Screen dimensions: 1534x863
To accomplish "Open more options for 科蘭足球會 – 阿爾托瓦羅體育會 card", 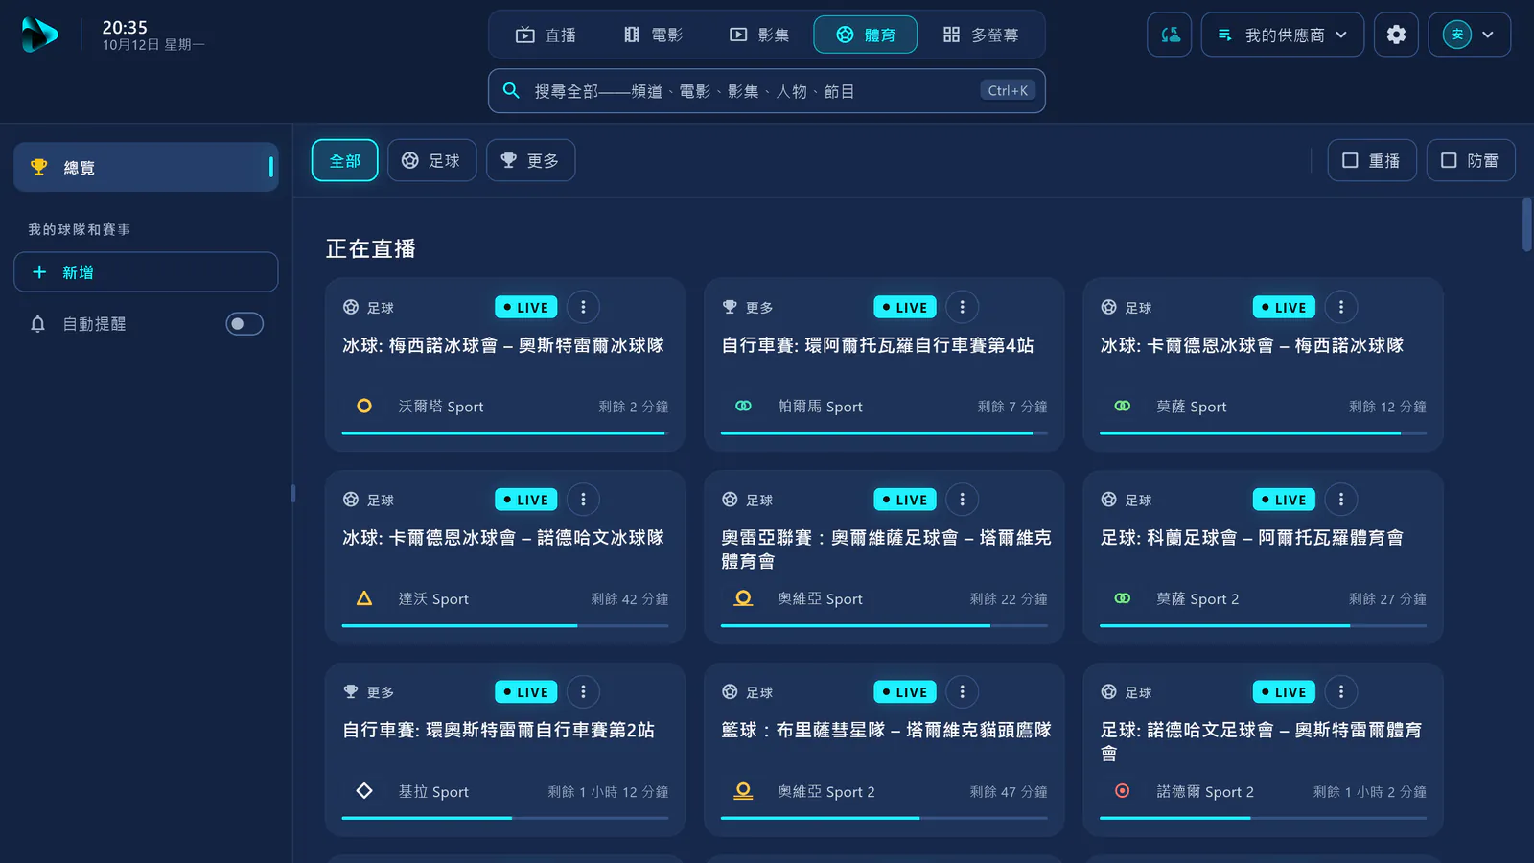I will 1341,500.
